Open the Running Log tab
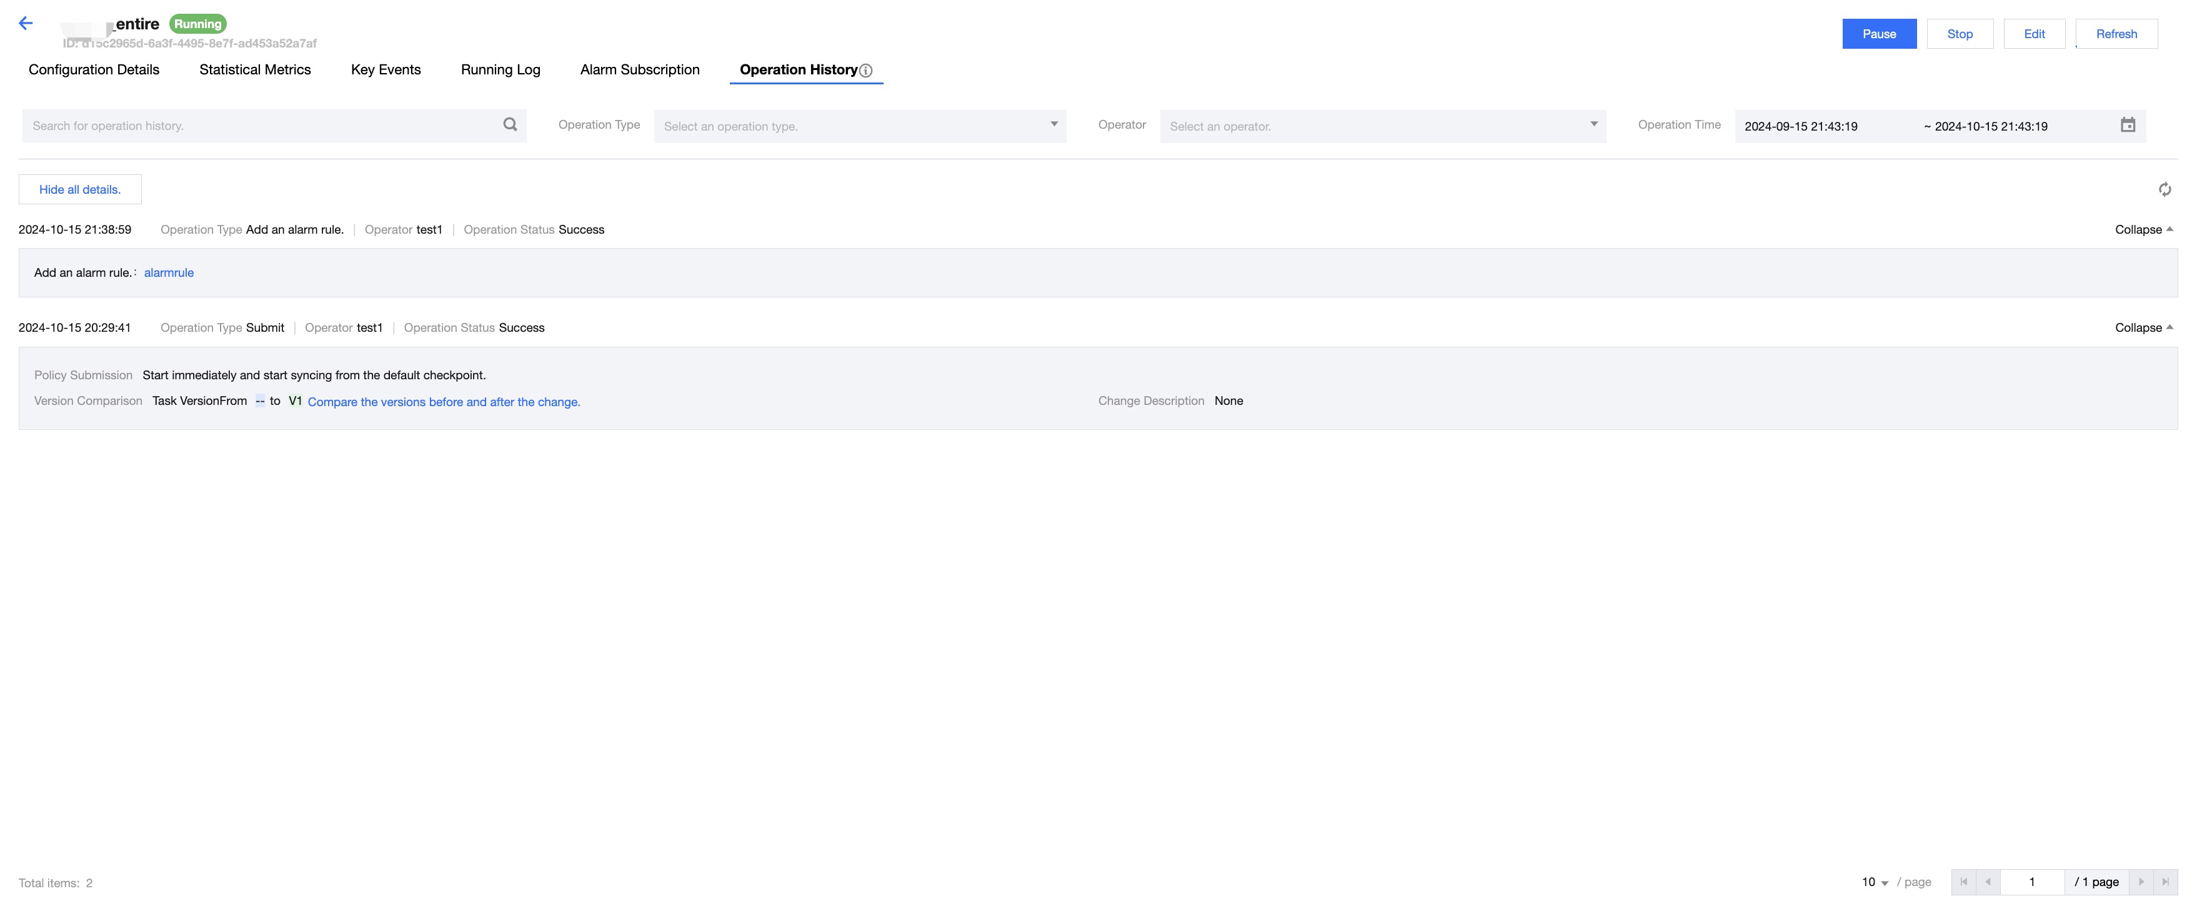 point(500,70)
